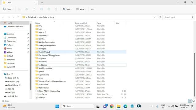Select the Local tab
The height and width of the screenshot is (110, 196).
[x=20, y=3]
